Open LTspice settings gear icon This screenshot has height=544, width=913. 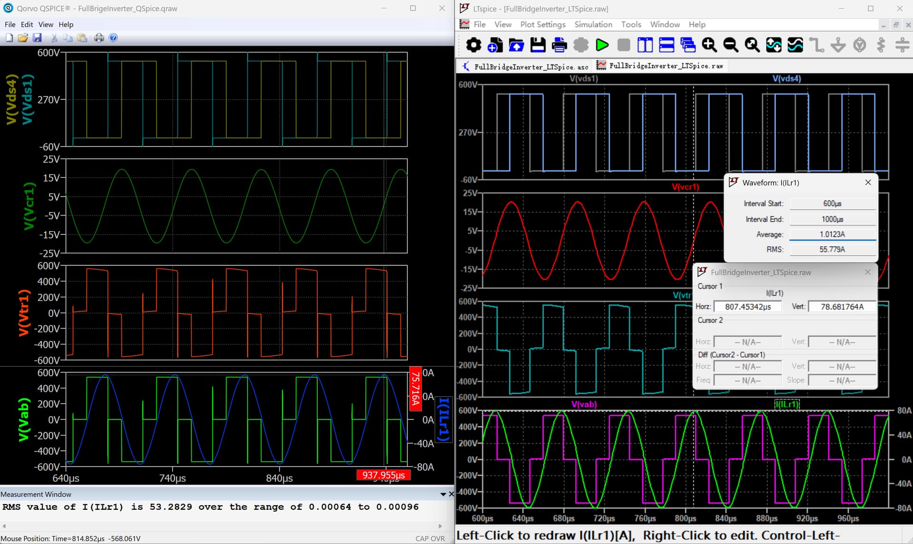[x=473, y=45]
